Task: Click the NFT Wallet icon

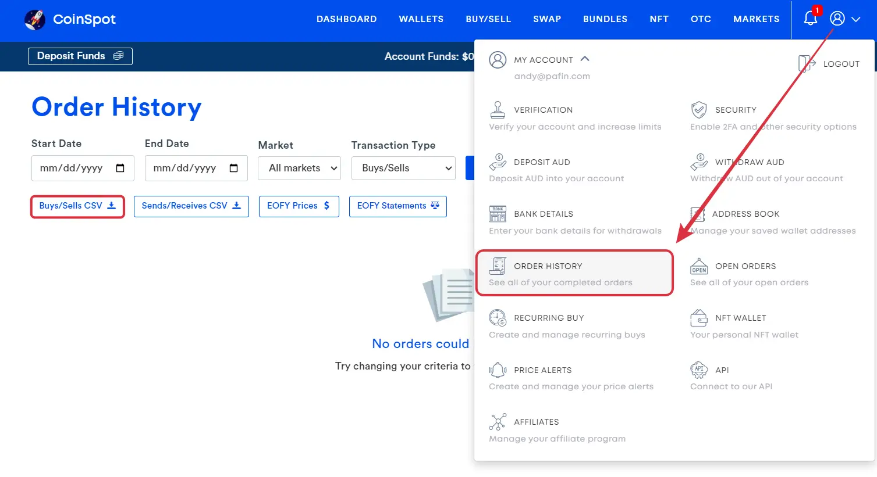Action: pos(699,318)
